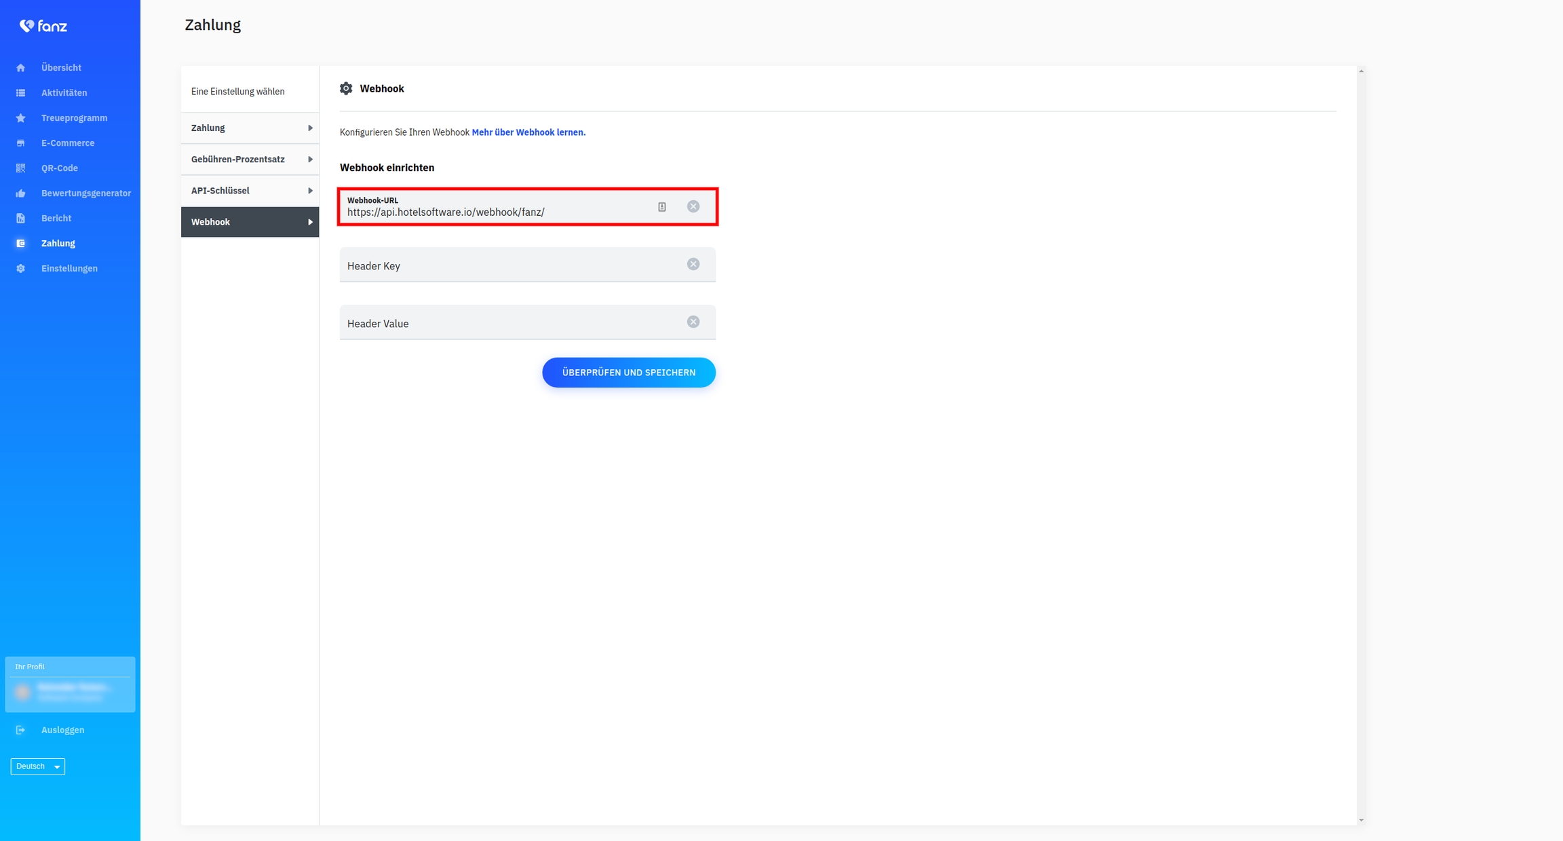Click the QR-Code sidebar icon
The height and width of the screenshot is (841, 1563).
(20, 168)
